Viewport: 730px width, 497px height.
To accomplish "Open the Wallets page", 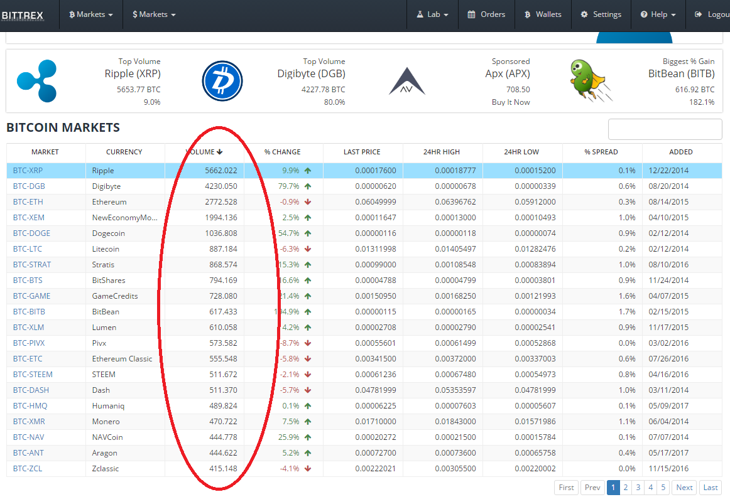I will [x=543, y=14].
